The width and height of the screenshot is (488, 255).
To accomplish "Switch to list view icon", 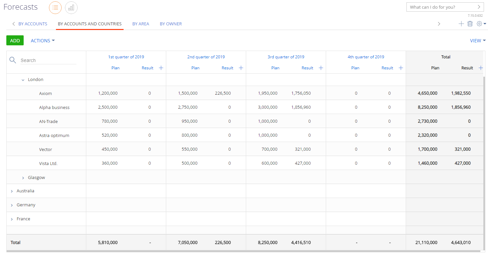I will pos(55,7).
